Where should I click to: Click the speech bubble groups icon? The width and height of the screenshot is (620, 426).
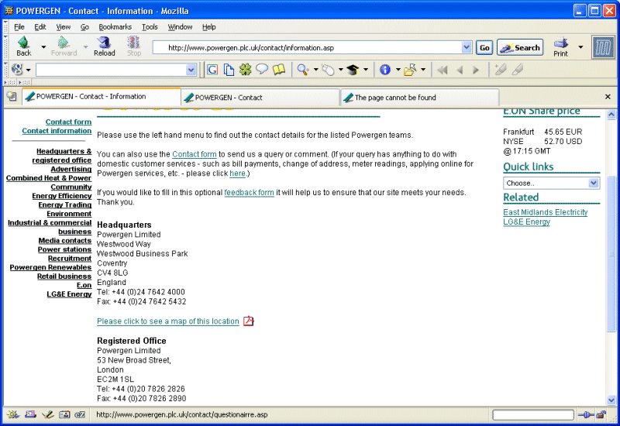[262, 70]
